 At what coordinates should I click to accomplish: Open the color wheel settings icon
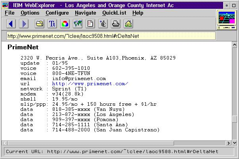point(65,24)
